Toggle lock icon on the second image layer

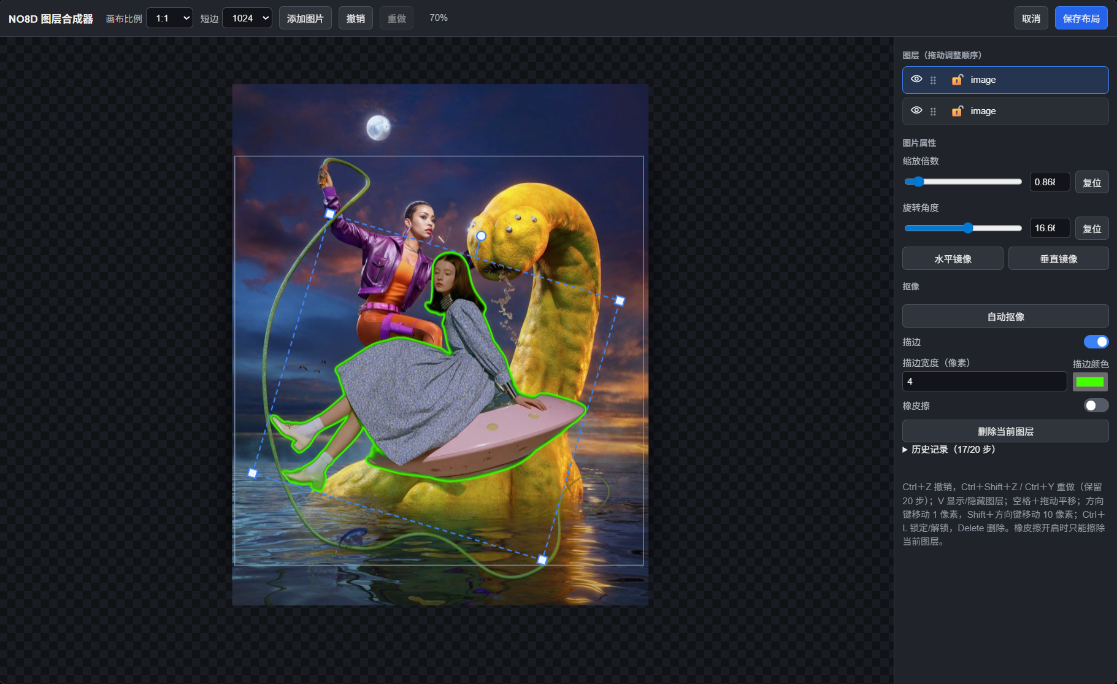click(x=957, y=111)
